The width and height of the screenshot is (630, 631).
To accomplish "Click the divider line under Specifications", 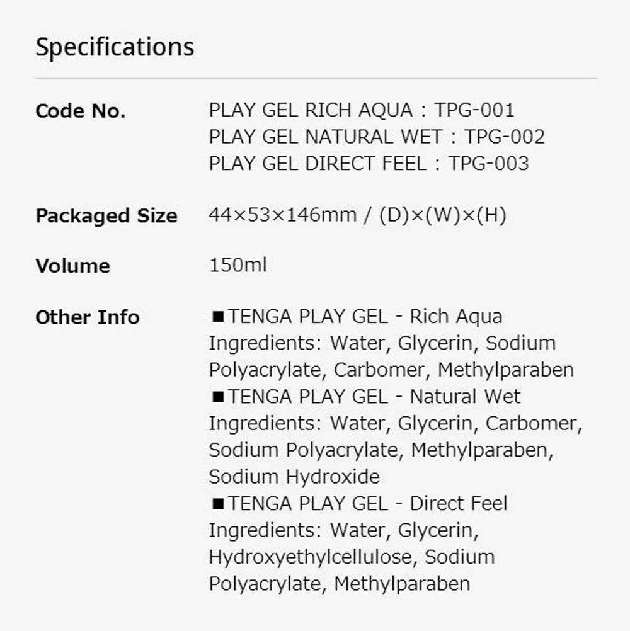I will 315,79.
